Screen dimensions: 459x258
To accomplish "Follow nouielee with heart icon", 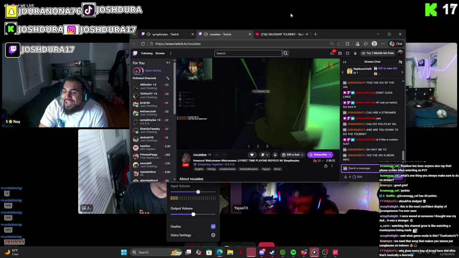I will click(x=252, y=155).
